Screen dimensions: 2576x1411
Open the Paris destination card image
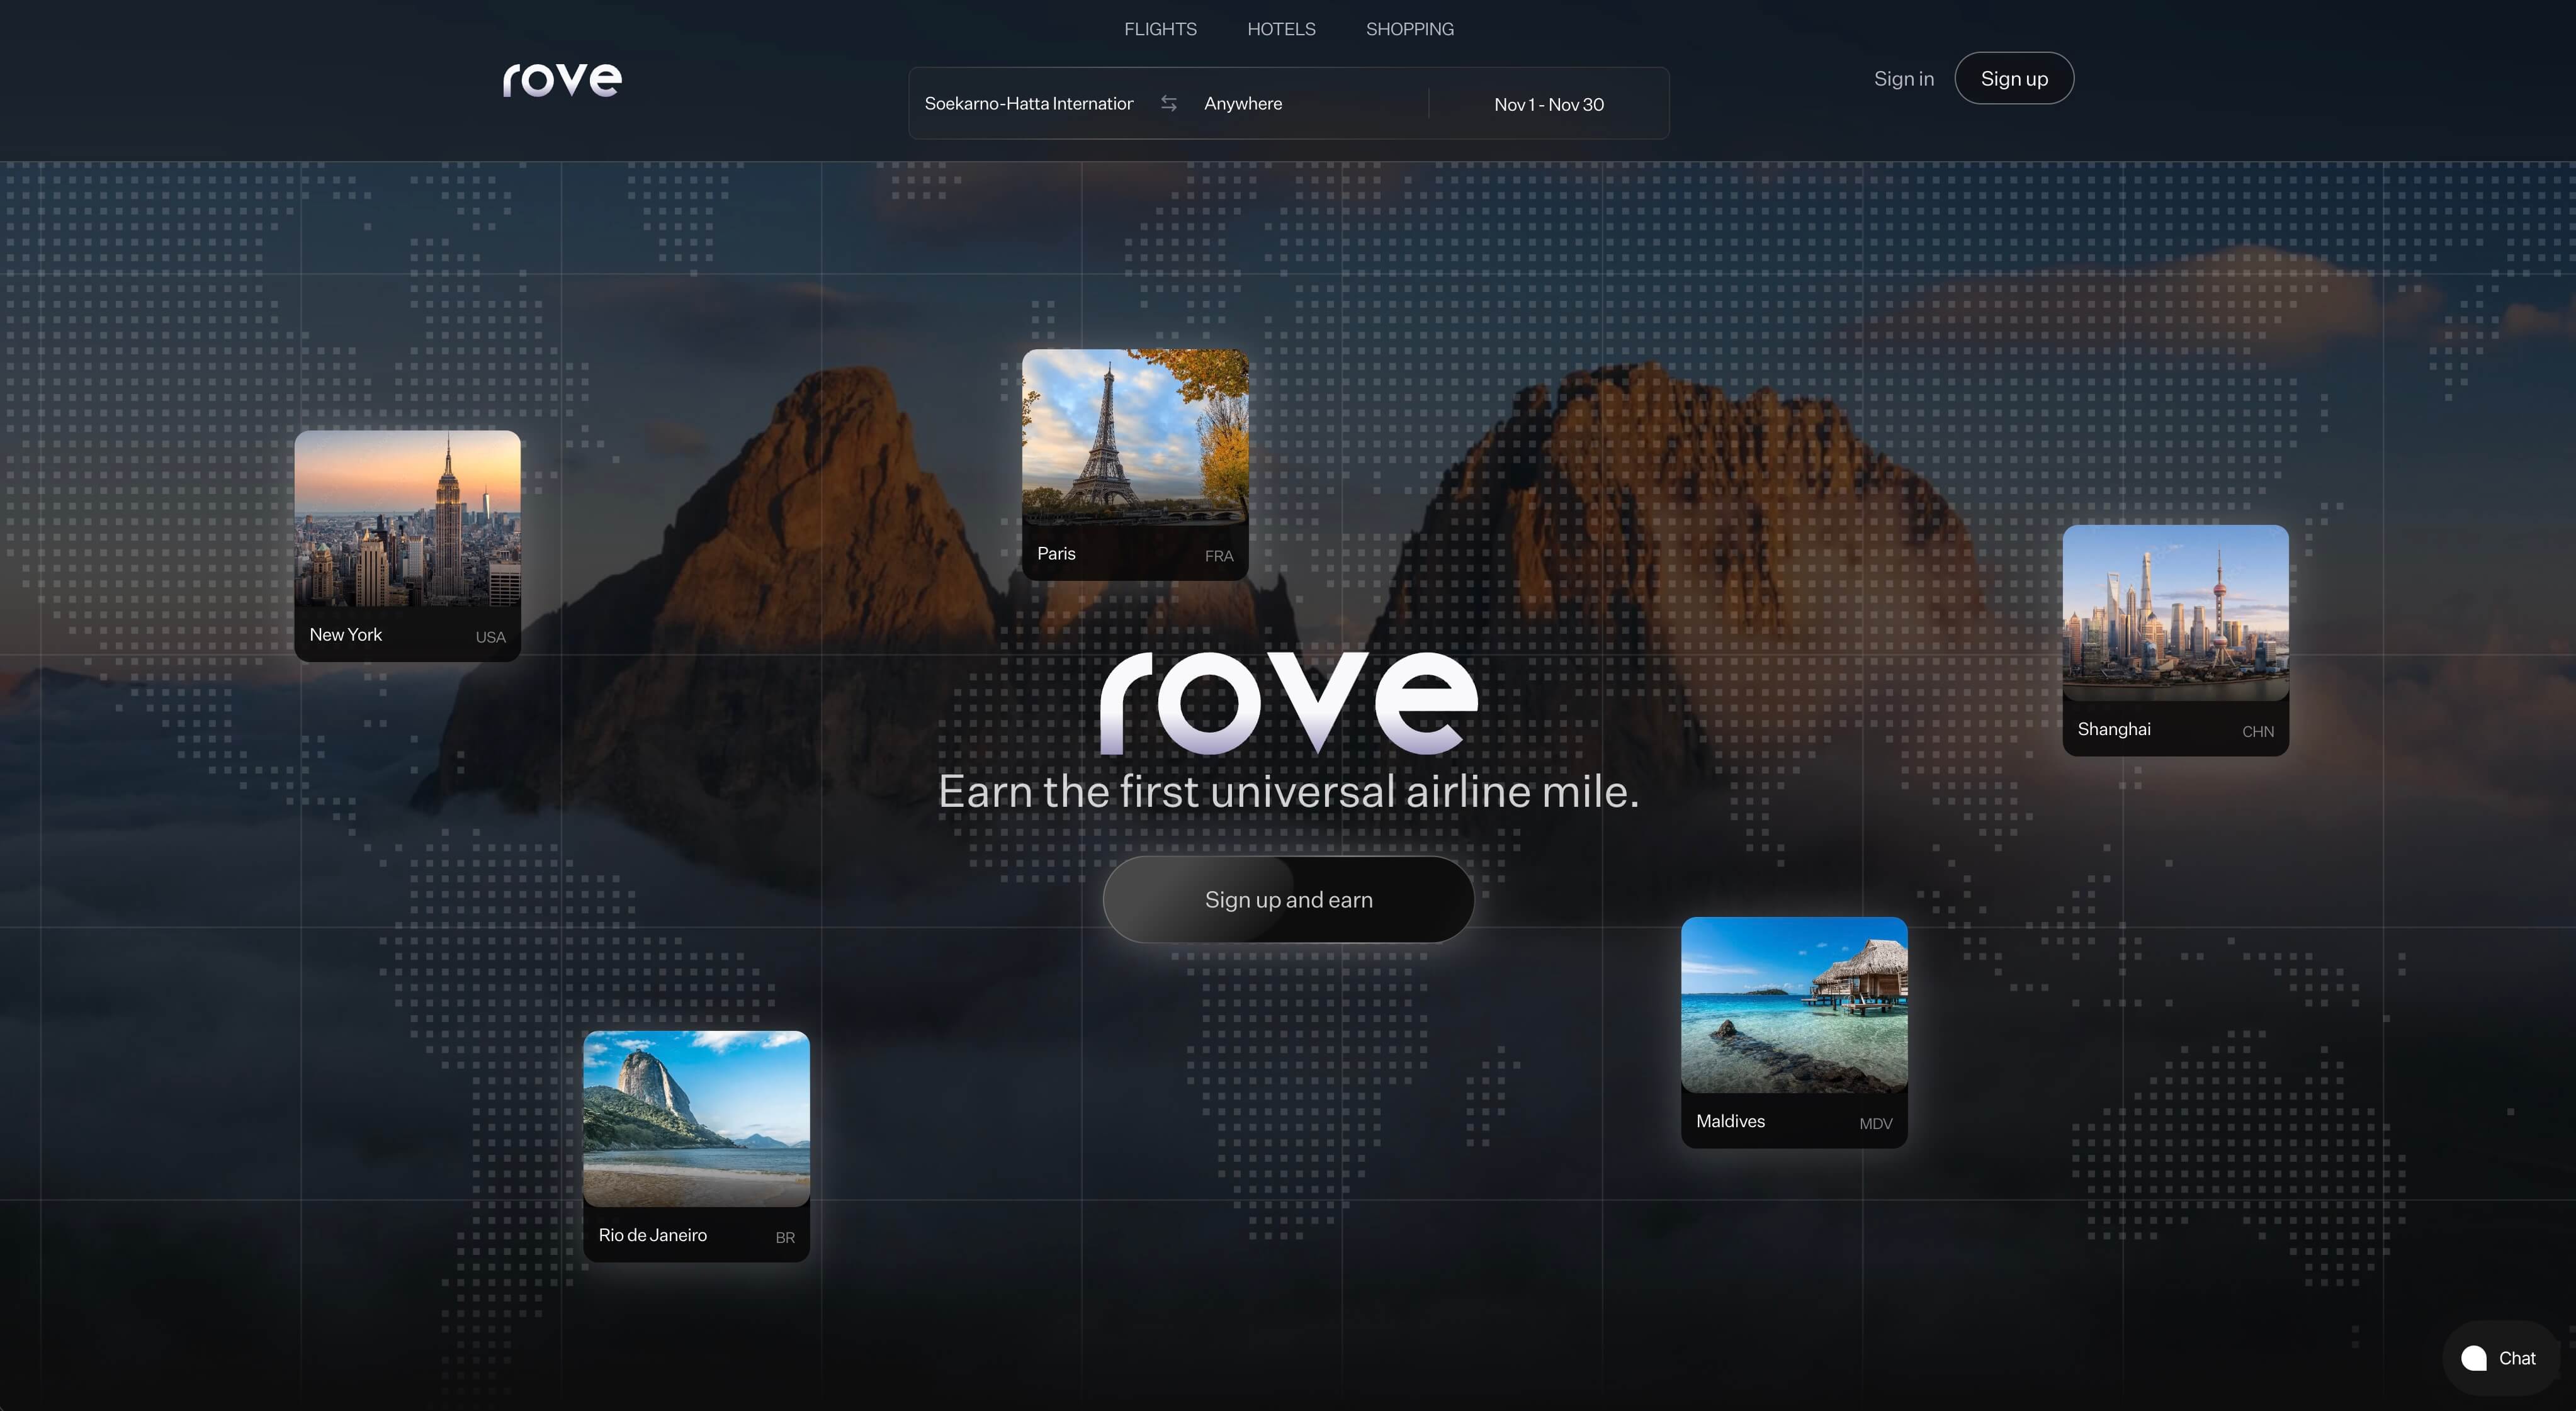pos(1135,437)
